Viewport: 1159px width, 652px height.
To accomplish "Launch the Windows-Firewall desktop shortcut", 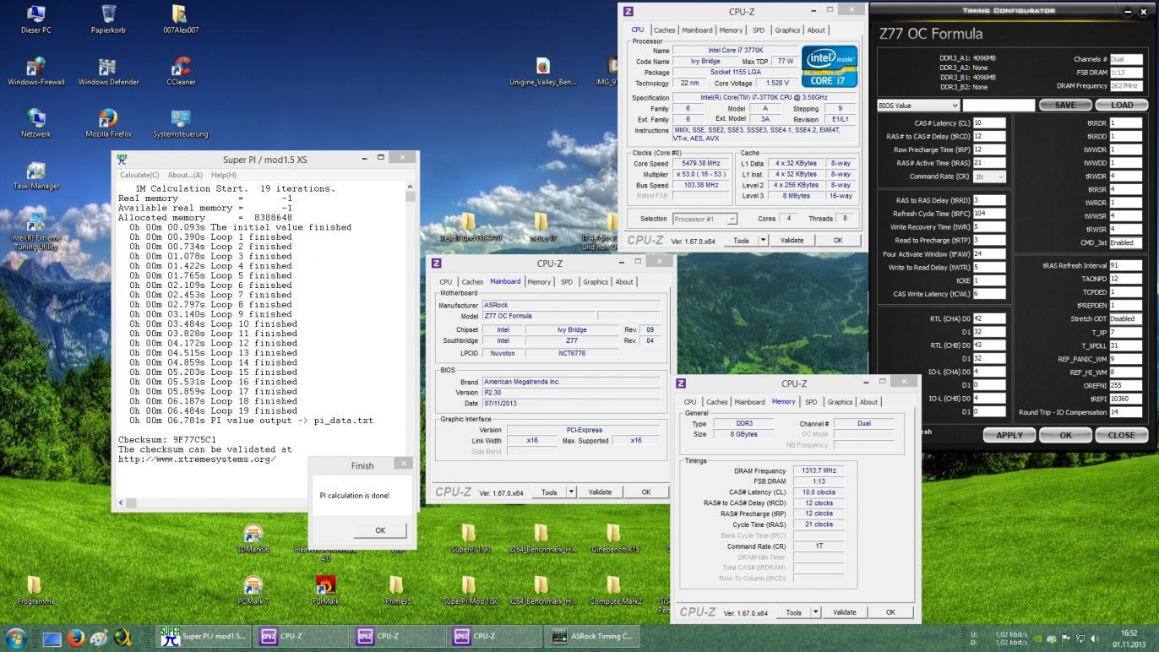I will (x=35, y=71).
